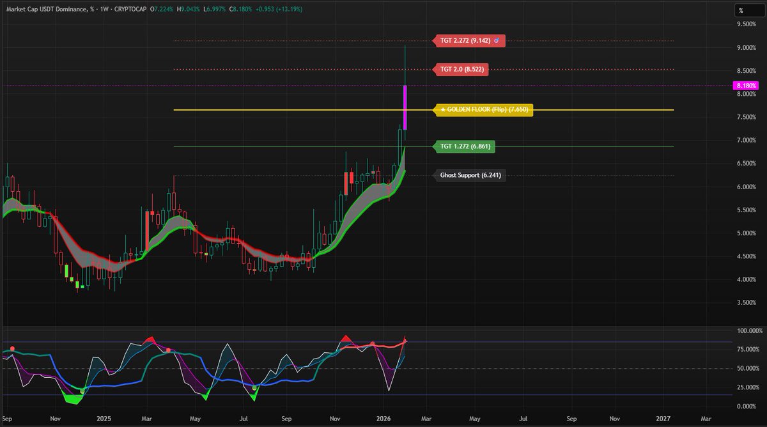Image resolution: width=767 pixels, height=427 pixels.
Task: Click the 5.000% price axis label
Action: pos(747,233)
